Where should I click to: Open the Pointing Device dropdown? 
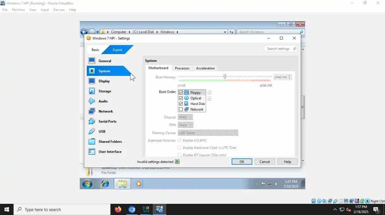[208, 133]
